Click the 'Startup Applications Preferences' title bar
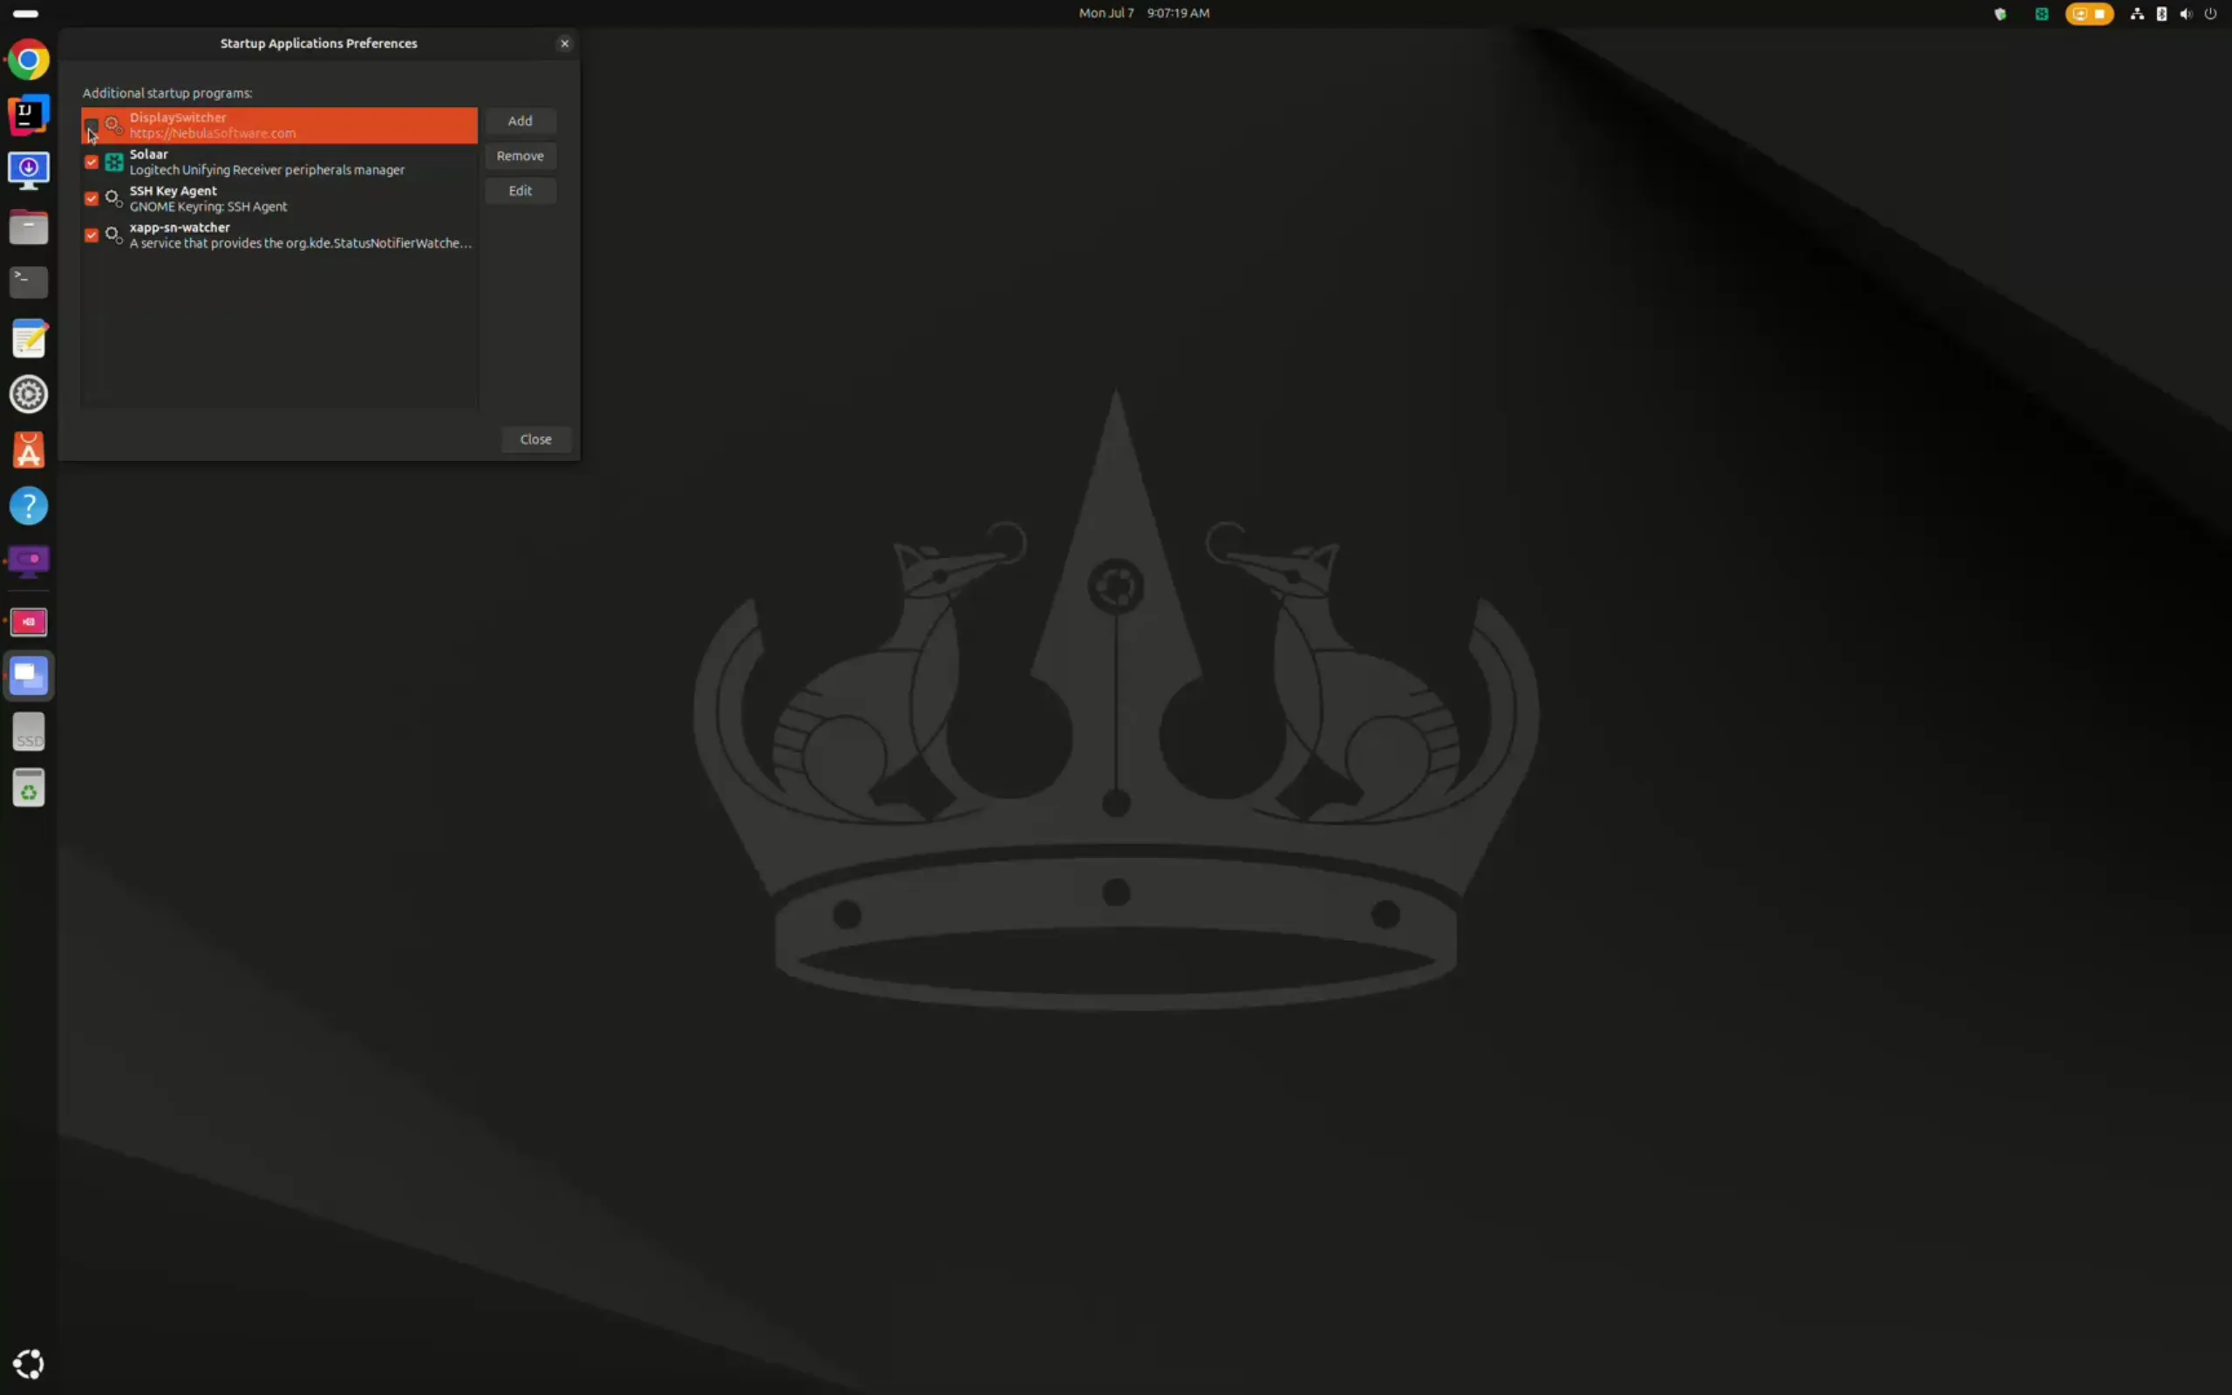This screenshot has height=1395, width=2232. click(318, 44)
